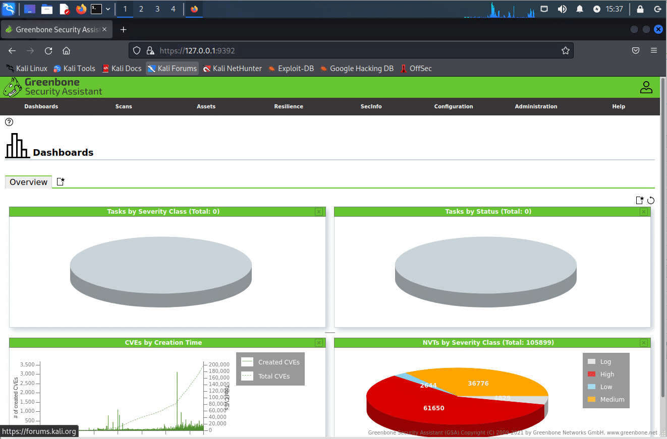Open the Assets menu
Viewport: 667px width, 439px height.
coord(206,106)
